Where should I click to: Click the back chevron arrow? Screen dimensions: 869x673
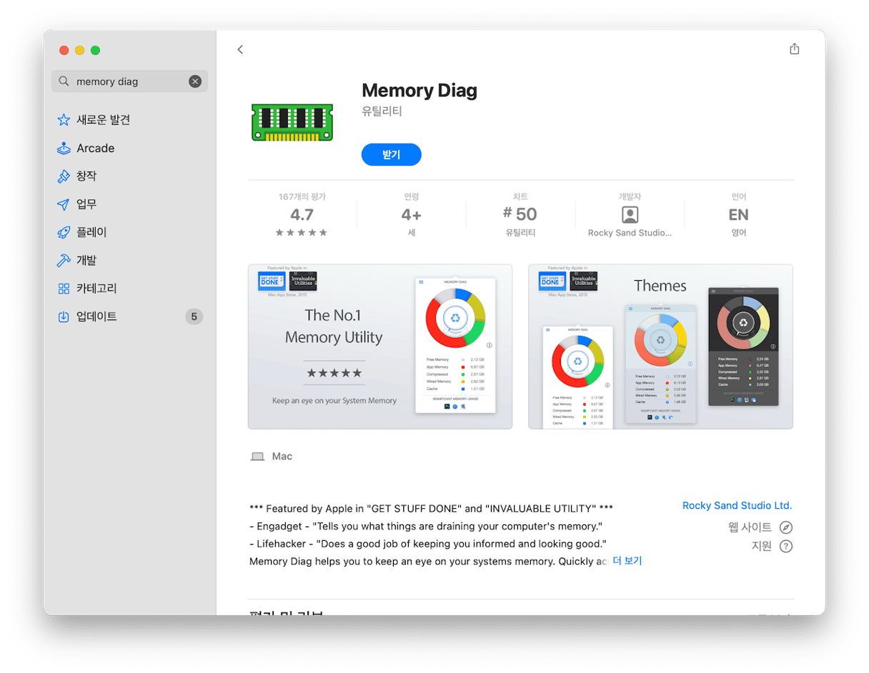[x=240, y=49]
